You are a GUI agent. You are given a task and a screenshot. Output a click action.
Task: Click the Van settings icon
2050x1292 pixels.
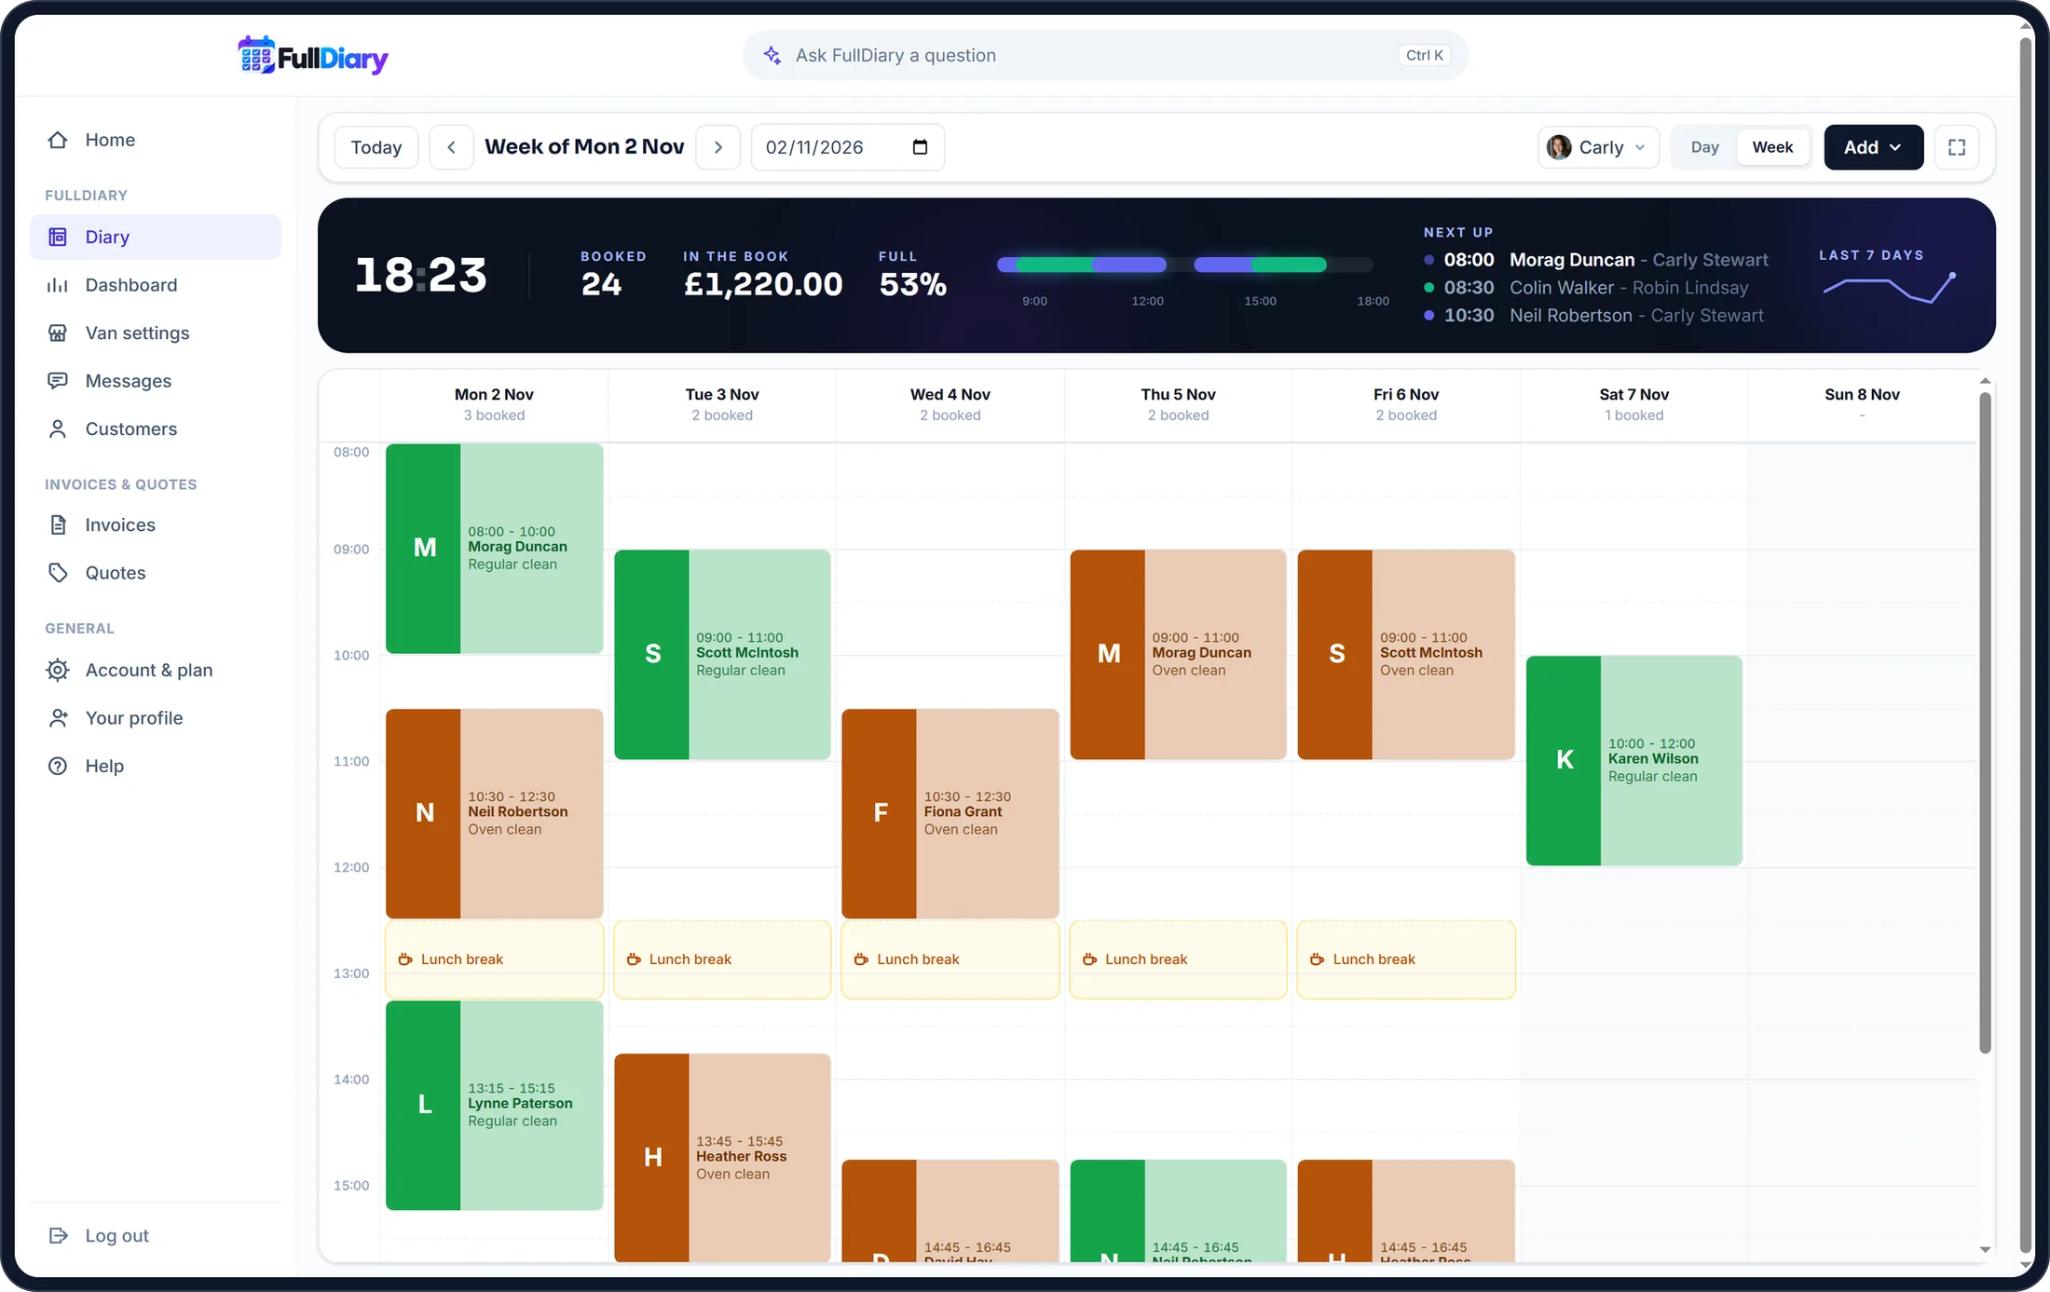click(58, 333)
